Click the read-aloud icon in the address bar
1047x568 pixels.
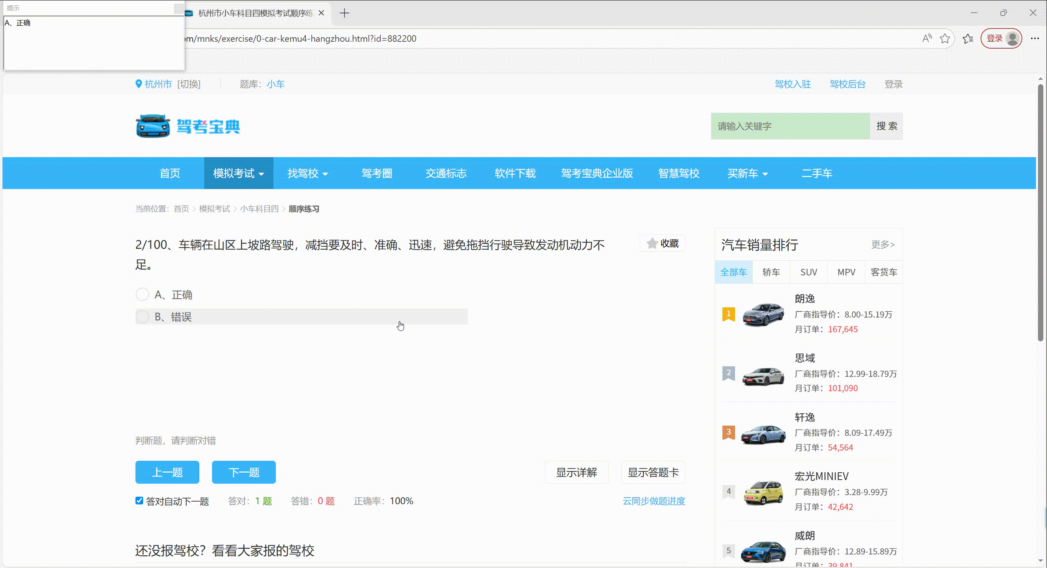click(x=927, y=38)
